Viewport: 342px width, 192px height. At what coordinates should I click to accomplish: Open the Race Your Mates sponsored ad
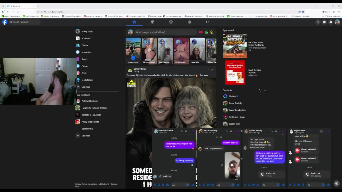[x=245, y=46]
